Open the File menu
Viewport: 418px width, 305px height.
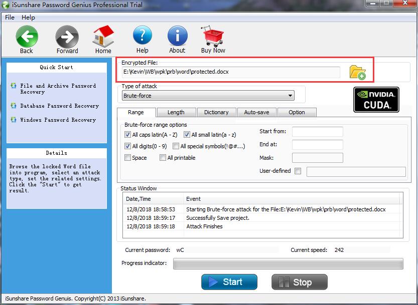(x=10, y=18)
